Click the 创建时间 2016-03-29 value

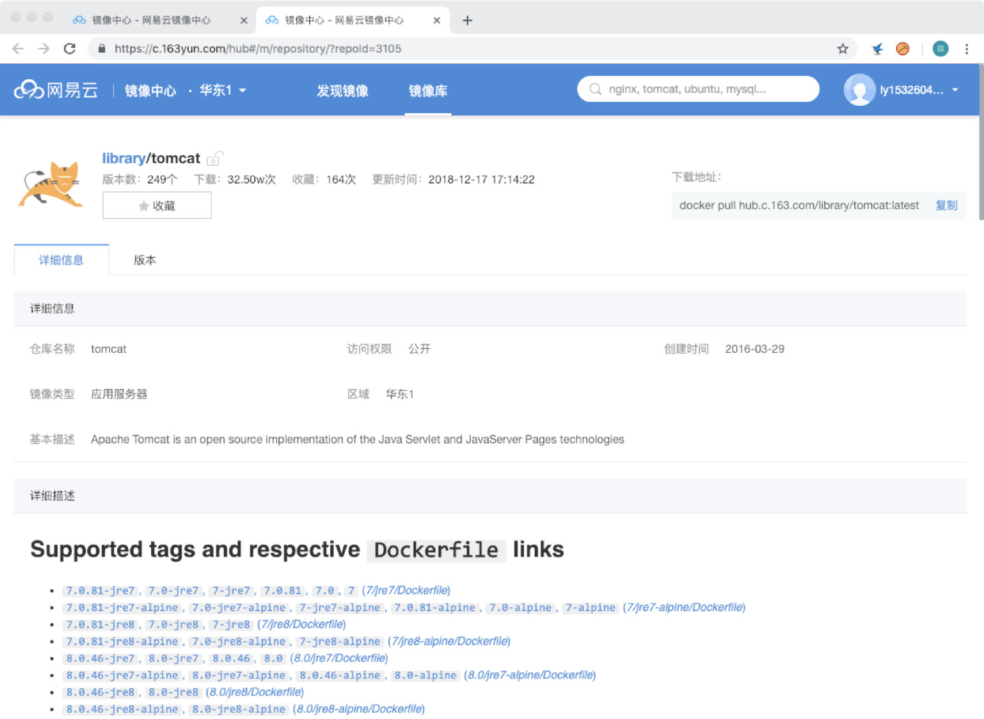click(755, 349)
